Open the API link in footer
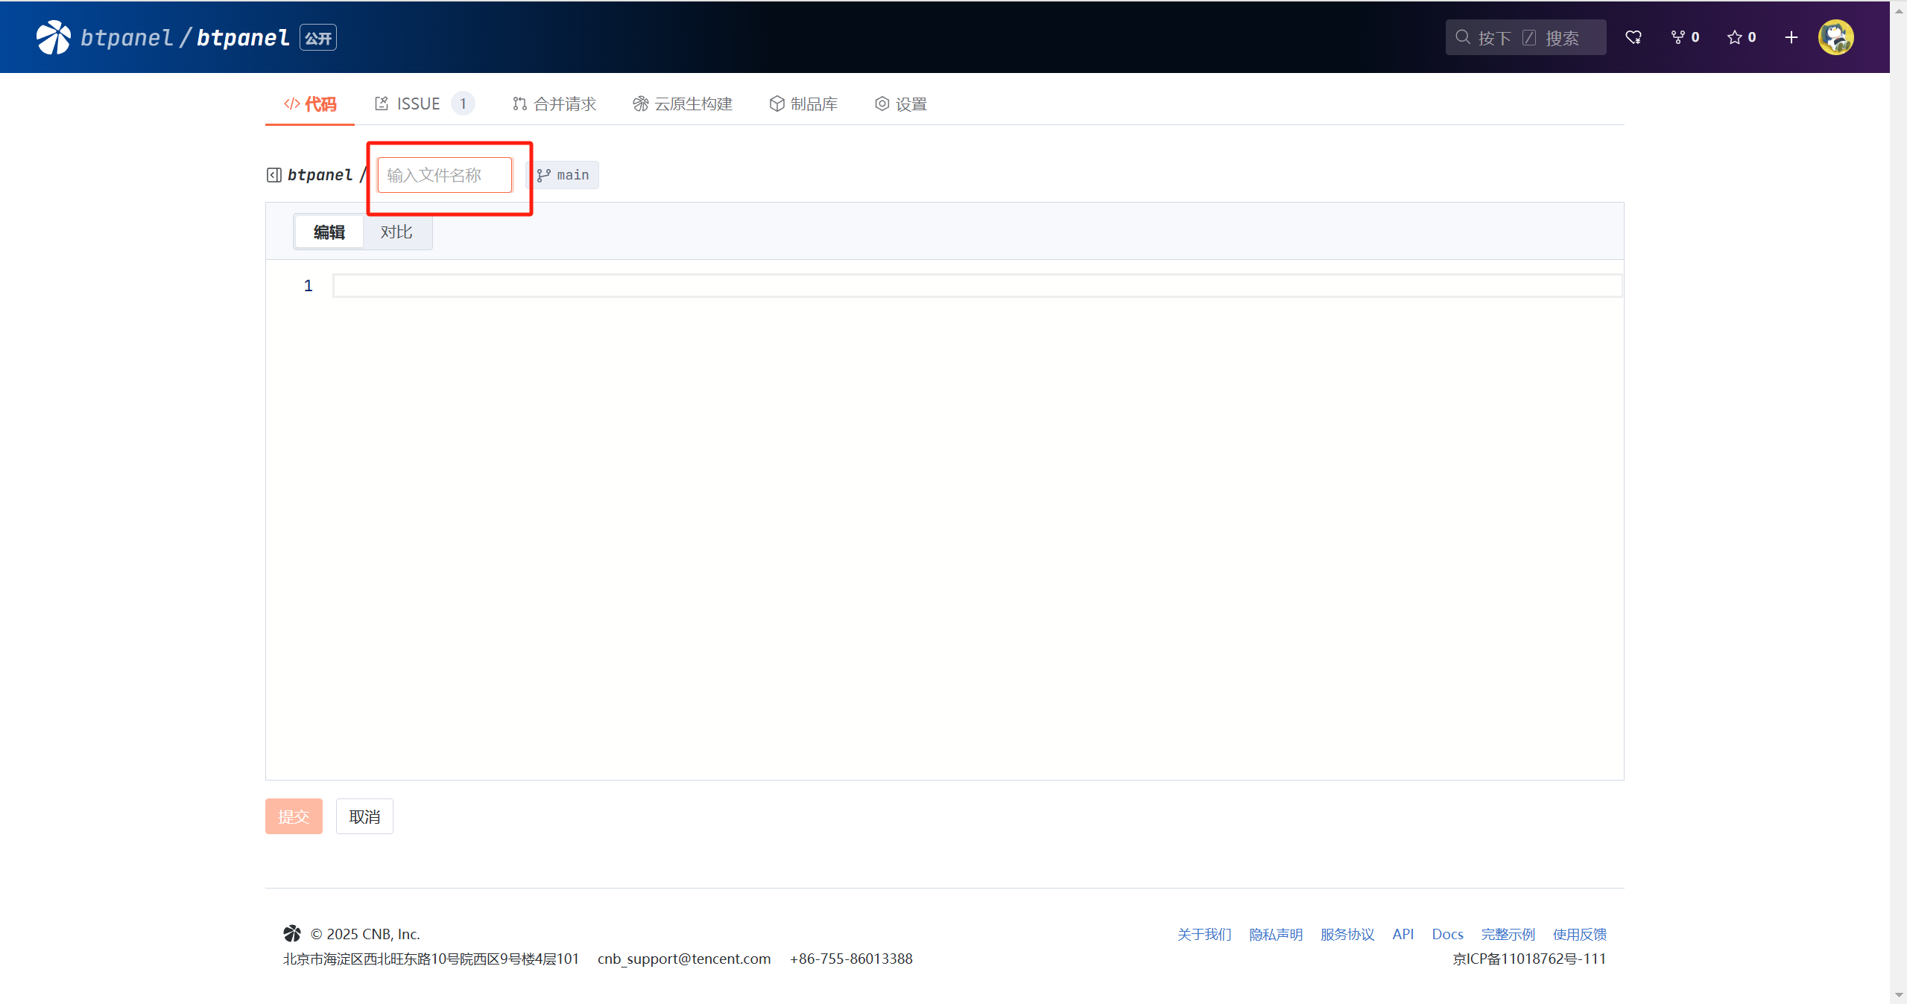This screenshot has height=1004, width=1907. 1402,933
